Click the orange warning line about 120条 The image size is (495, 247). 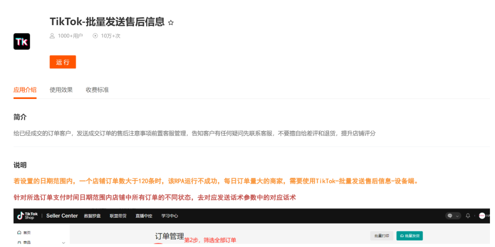pos(215,182)
